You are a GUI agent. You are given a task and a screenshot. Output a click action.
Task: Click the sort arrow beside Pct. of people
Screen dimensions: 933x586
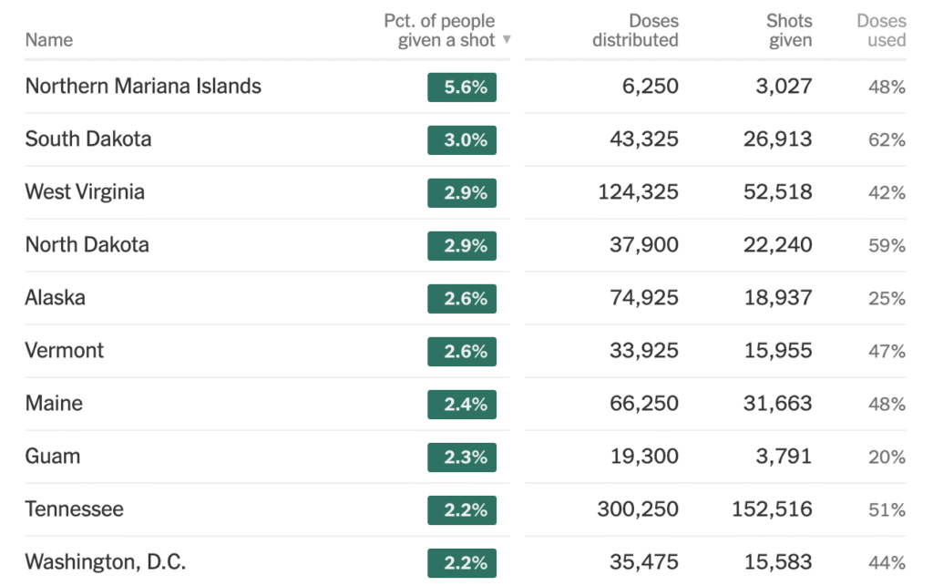tap(507, 40)
